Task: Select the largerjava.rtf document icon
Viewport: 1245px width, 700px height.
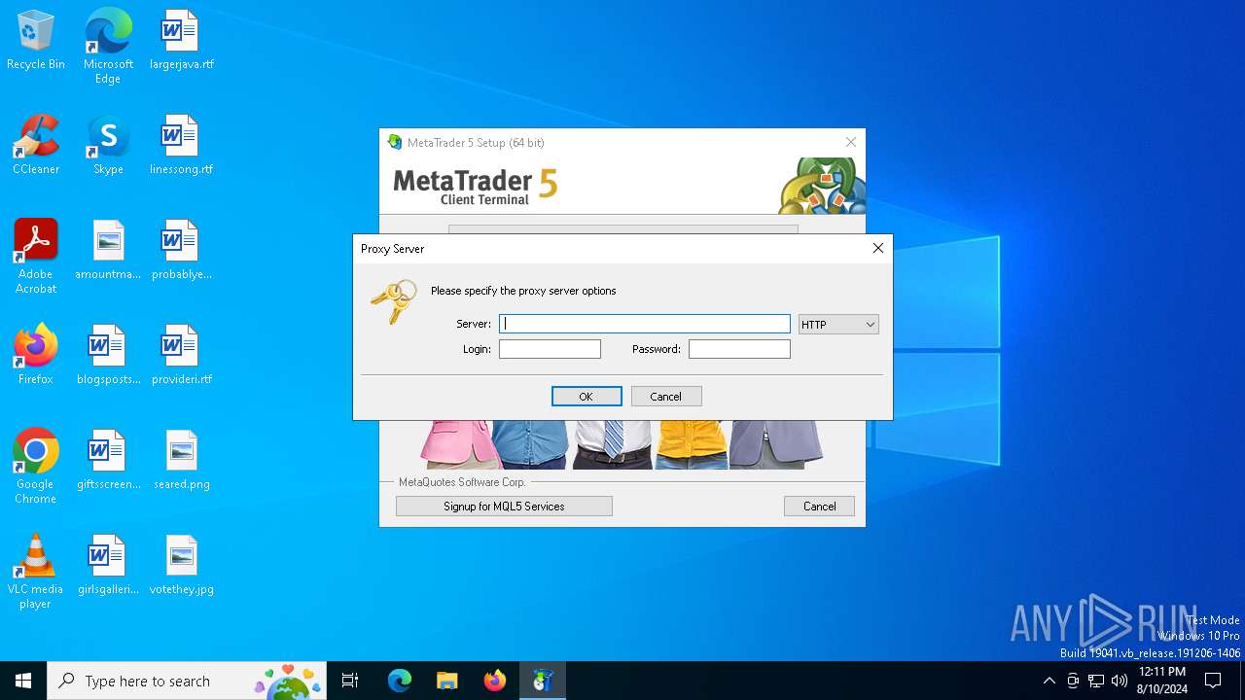Action: [x=181, y=41]
